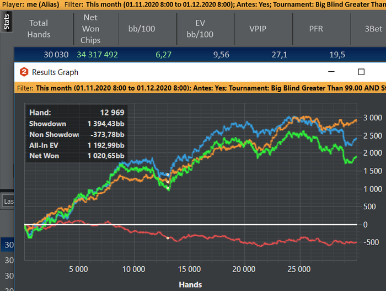This screenshot has height=291, width=386.
Task: Click the 15 000 hands axis label
Action: point(189,269)
